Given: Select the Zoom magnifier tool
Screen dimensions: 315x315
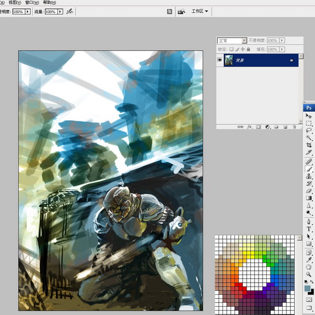Looking at the screenshot, I should [308, 274].
